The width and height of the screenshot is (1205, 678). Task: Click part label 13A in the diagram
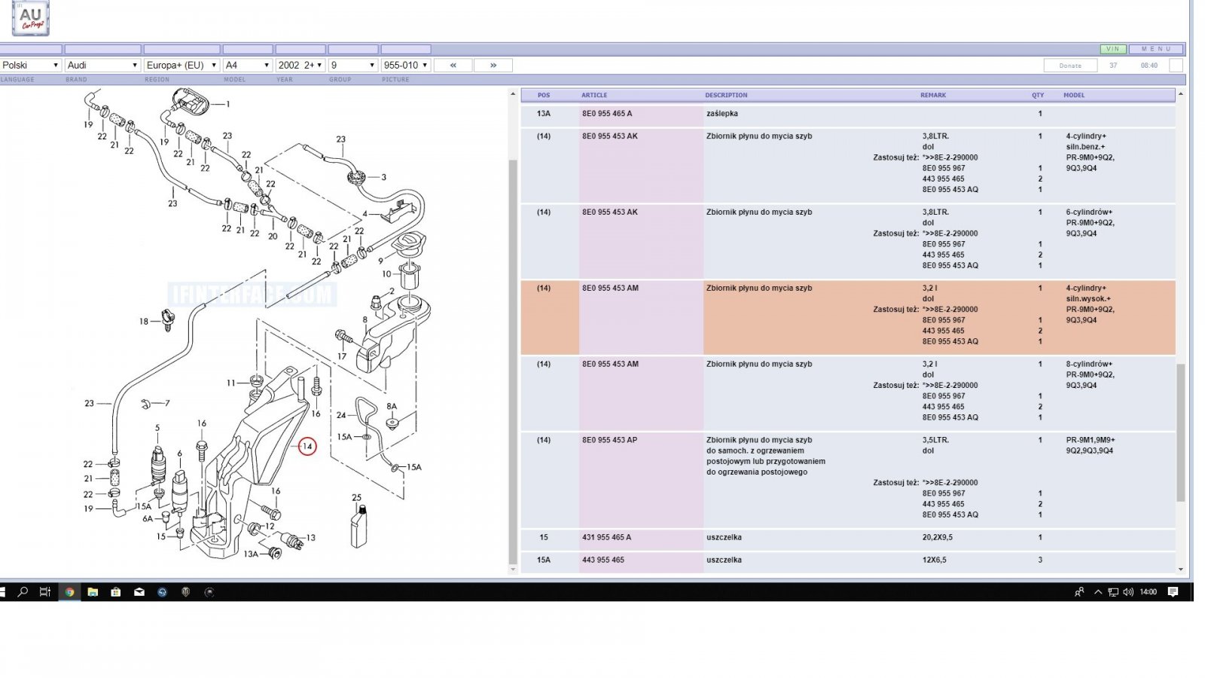click(x=251, y=554)
